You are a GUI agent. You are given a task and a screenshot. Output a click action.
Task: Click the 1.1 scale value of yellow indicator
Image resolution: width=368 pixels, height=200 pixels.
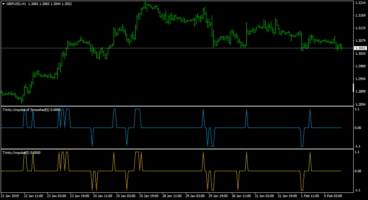[357, 152]
